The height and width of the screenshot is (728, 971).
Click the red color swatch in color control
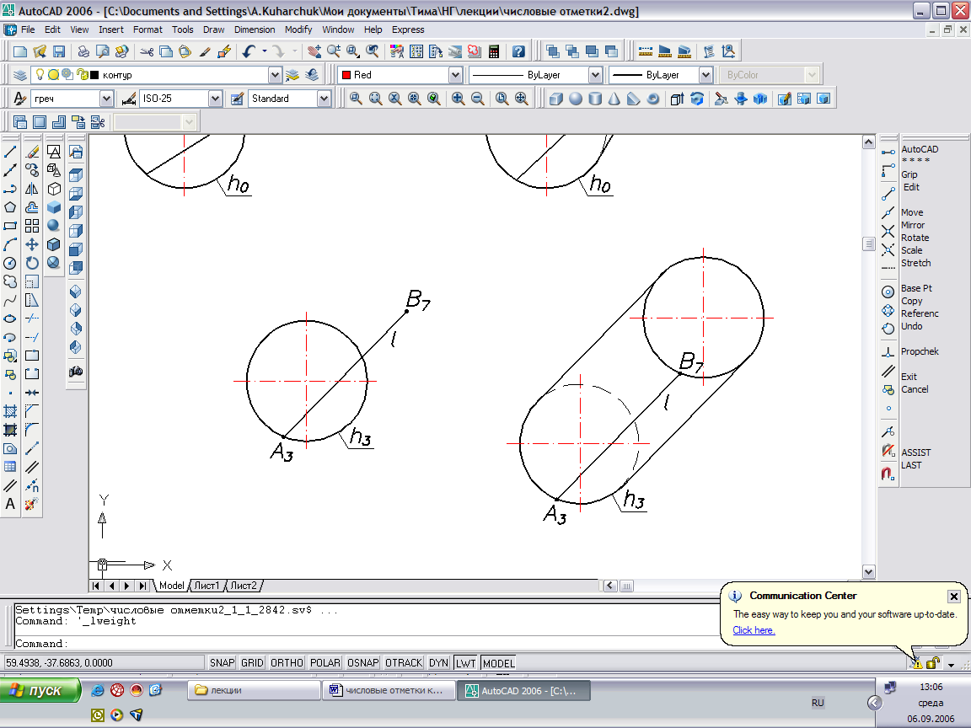(x=346, y=75)
